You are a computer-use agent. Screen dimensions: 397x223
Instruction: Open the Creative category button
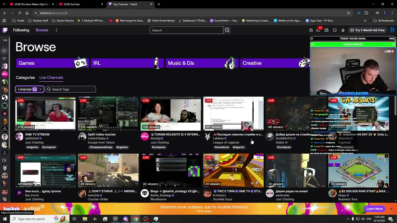[275, 63]
